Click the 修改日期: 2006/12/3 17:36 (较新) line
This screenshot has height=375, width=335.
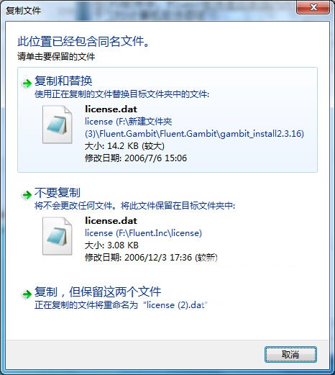click(151, 258)
